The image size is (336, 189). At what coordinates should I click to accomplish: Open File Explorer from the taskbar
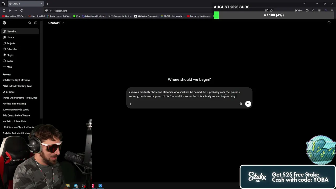(68, 186)
